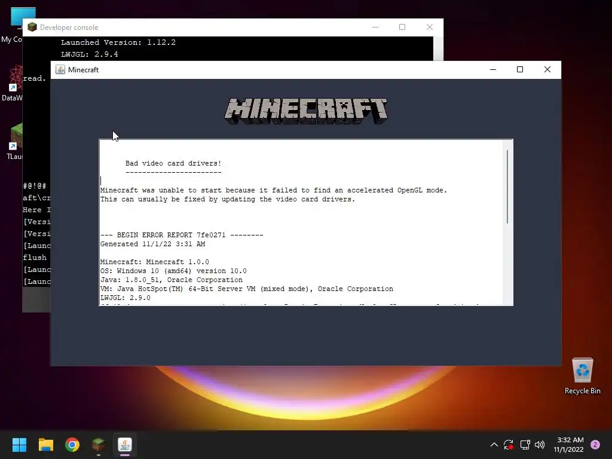Click the 'OS: Windows 10 (amd64)' line
This screenshot has height=459, width=612.
tap(173, 271)
